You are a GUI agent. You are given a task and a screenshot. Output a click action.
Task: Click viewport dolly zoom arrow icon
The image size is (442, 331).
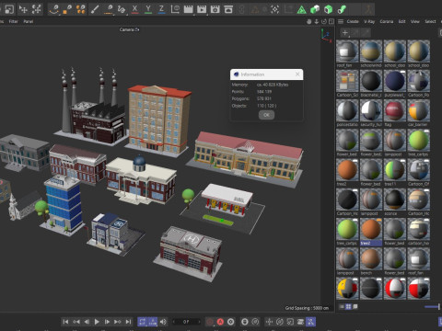[x=317, y=21]
